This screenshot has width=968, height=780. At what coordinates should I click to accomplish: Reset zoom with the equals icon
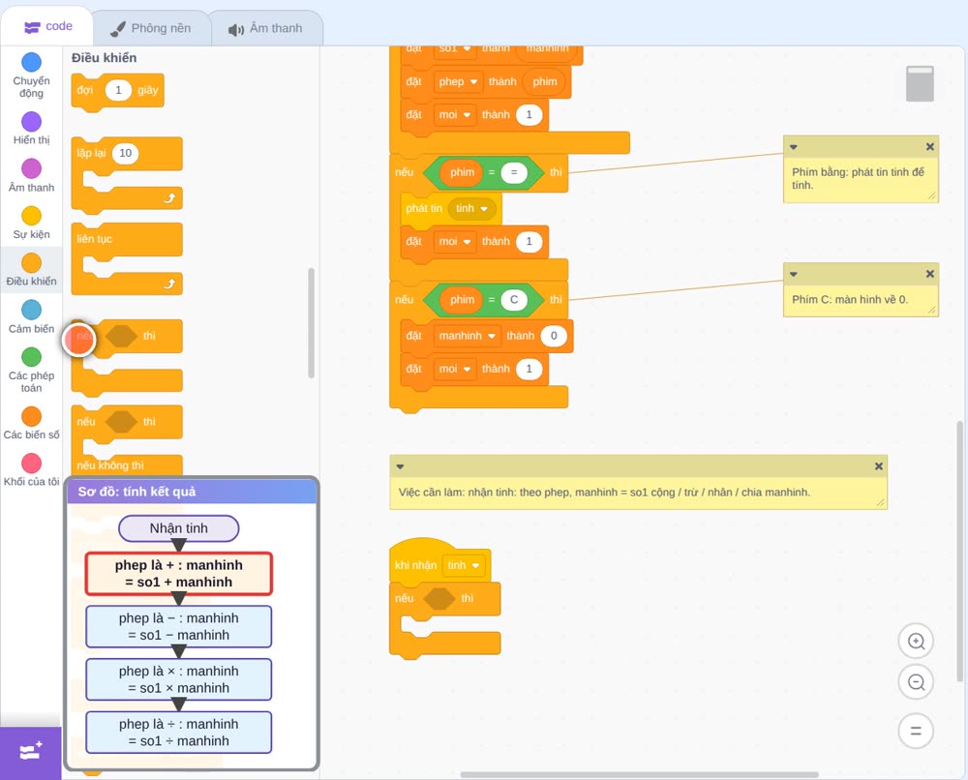point(916,731)
